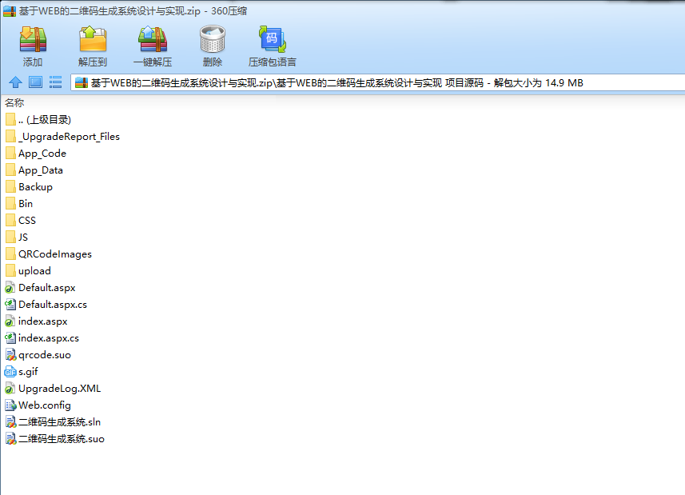Screen dimensions: 685x495
Task: Switch to large icon view mode
Action: click(x=35, y=82)
